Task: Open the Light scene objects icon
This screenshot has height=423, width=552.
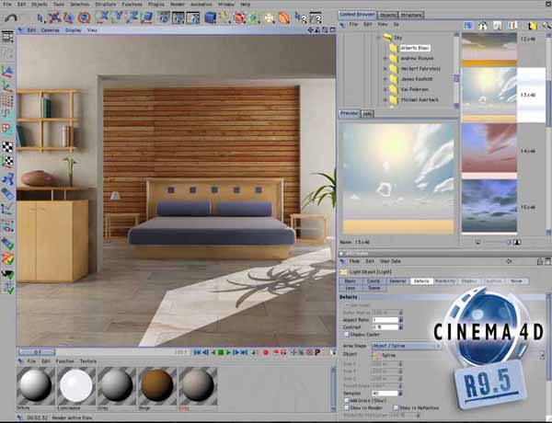Action: tap(269, 17)
